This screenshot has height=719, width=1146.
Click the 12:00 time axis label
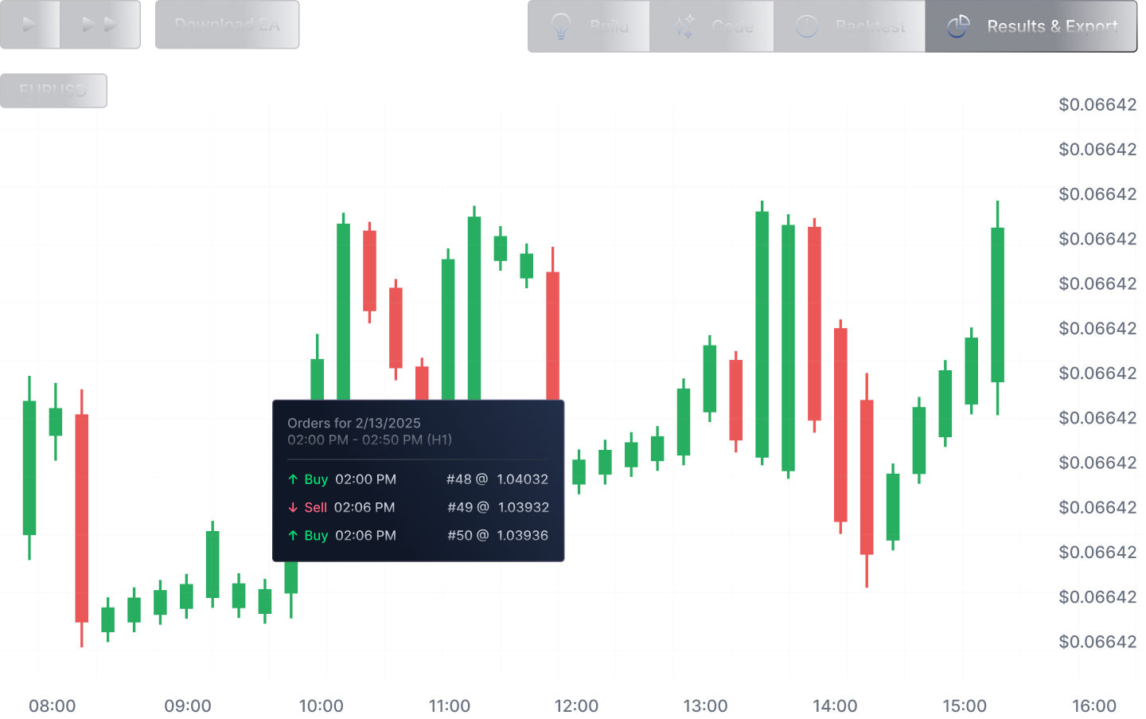[576, 705]
